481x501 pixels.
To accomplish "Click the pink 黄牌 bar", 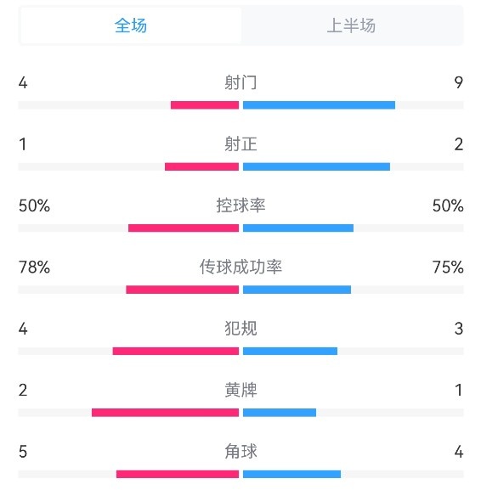I will 165,413.
